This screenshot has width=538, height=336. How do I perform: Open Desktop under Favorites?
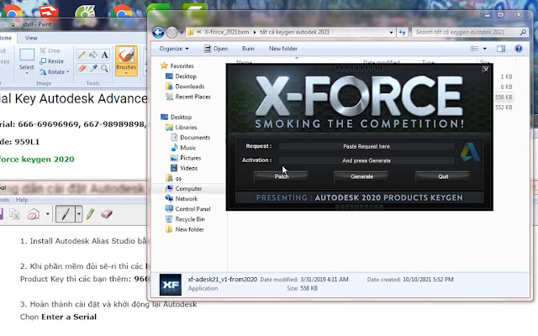tap(182, 76)
